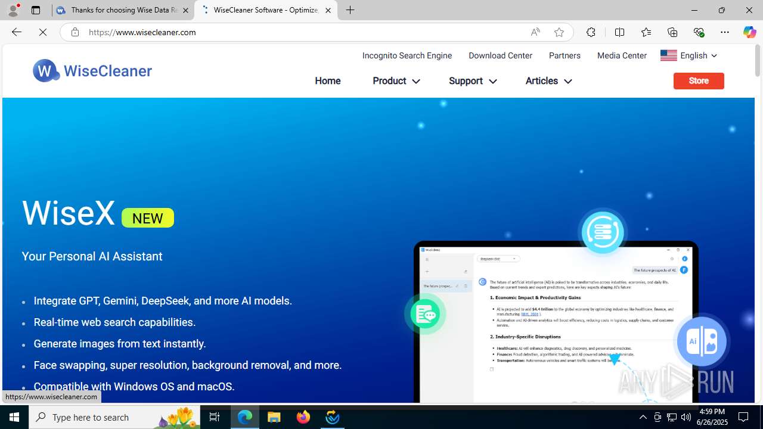Screen dimensions: 763x429
Task: Close the Thanks for choosing Wise Data tab
Action: [185, 10]
